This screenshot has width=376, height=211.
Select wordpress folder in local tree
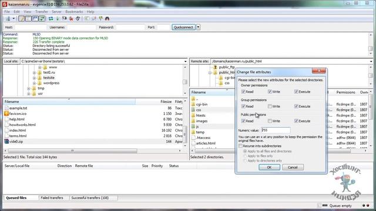coord(51,83)
